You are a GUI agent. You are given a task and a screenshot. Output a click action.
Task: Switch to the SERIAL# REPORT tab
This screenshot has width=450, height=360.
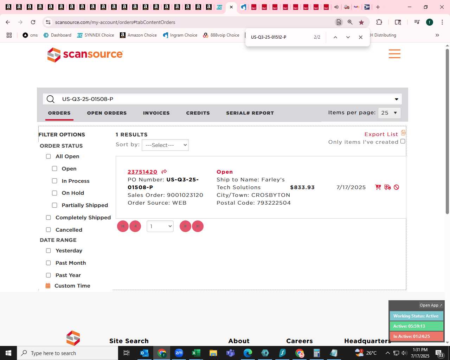point(250,113)
